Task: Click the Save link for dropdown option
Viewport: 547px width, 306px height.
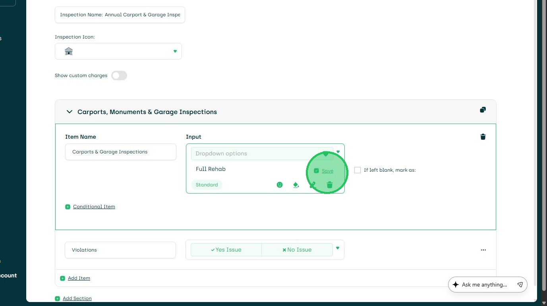Action: tap(327, 171)
